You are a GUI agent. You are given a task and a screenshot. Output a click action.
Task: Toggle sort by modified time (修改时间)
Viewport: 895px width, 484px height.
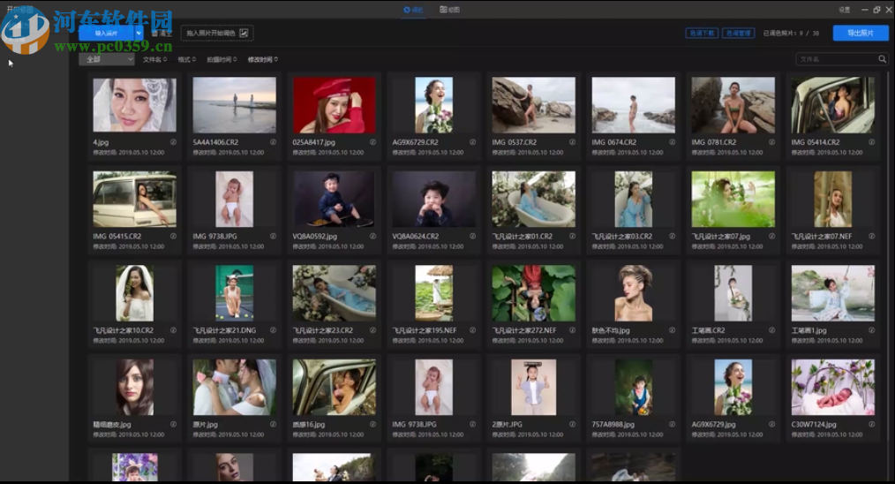(262, 59)
